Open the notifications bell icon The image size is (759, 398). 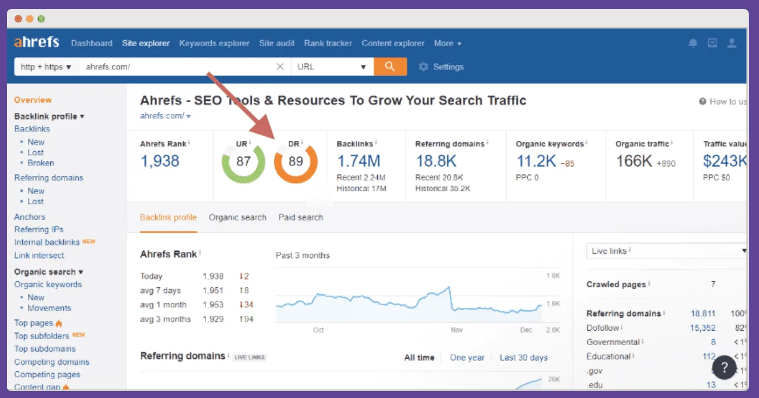(693, 43)
